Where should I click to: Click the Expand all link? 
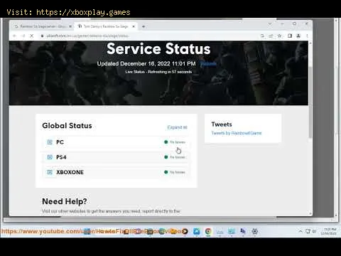click(x=178, y=127)
